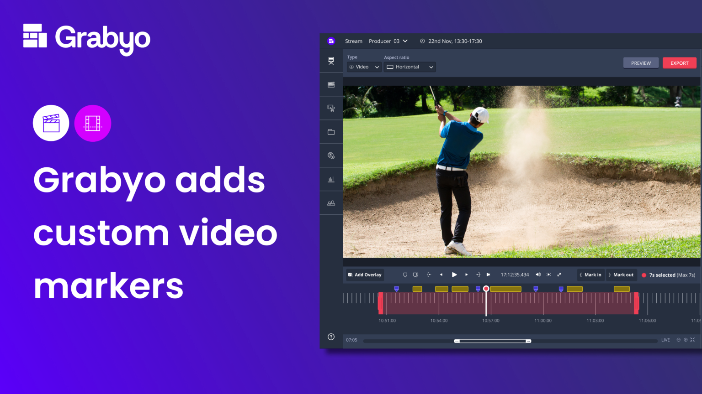
Task: Toggle the marker shield icon near playback controls
Action: point(405,275)
